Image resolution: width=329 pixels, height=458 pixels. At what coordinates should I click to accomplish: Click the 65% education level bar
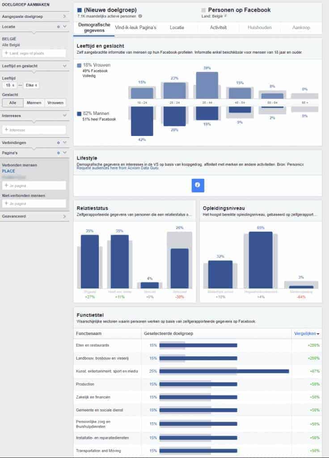[261, 260]
